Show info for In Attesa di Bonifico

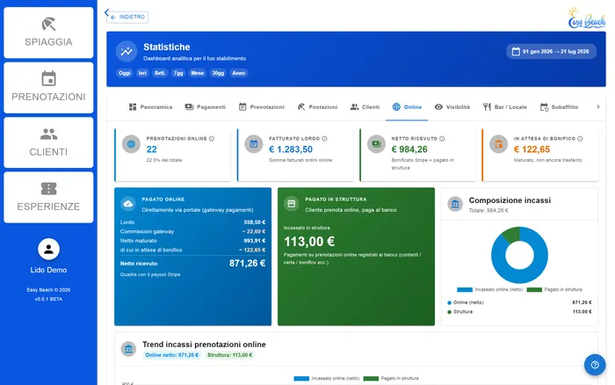[x=580, y=139]
